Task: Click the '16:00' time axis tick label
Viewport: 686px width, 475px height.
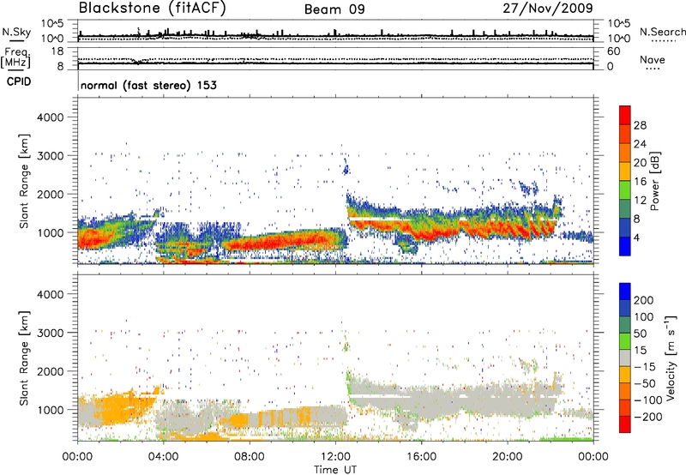Action: click(x=421, y=457)
